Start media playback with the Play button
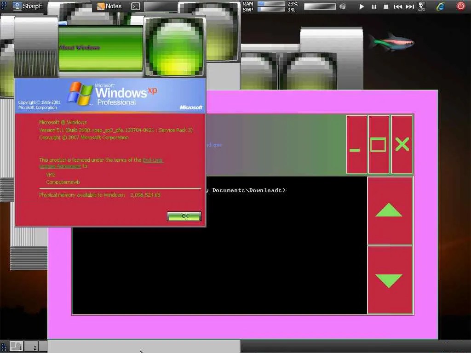Viewport: 471px width, 353px height. click(x=362, y=6)
